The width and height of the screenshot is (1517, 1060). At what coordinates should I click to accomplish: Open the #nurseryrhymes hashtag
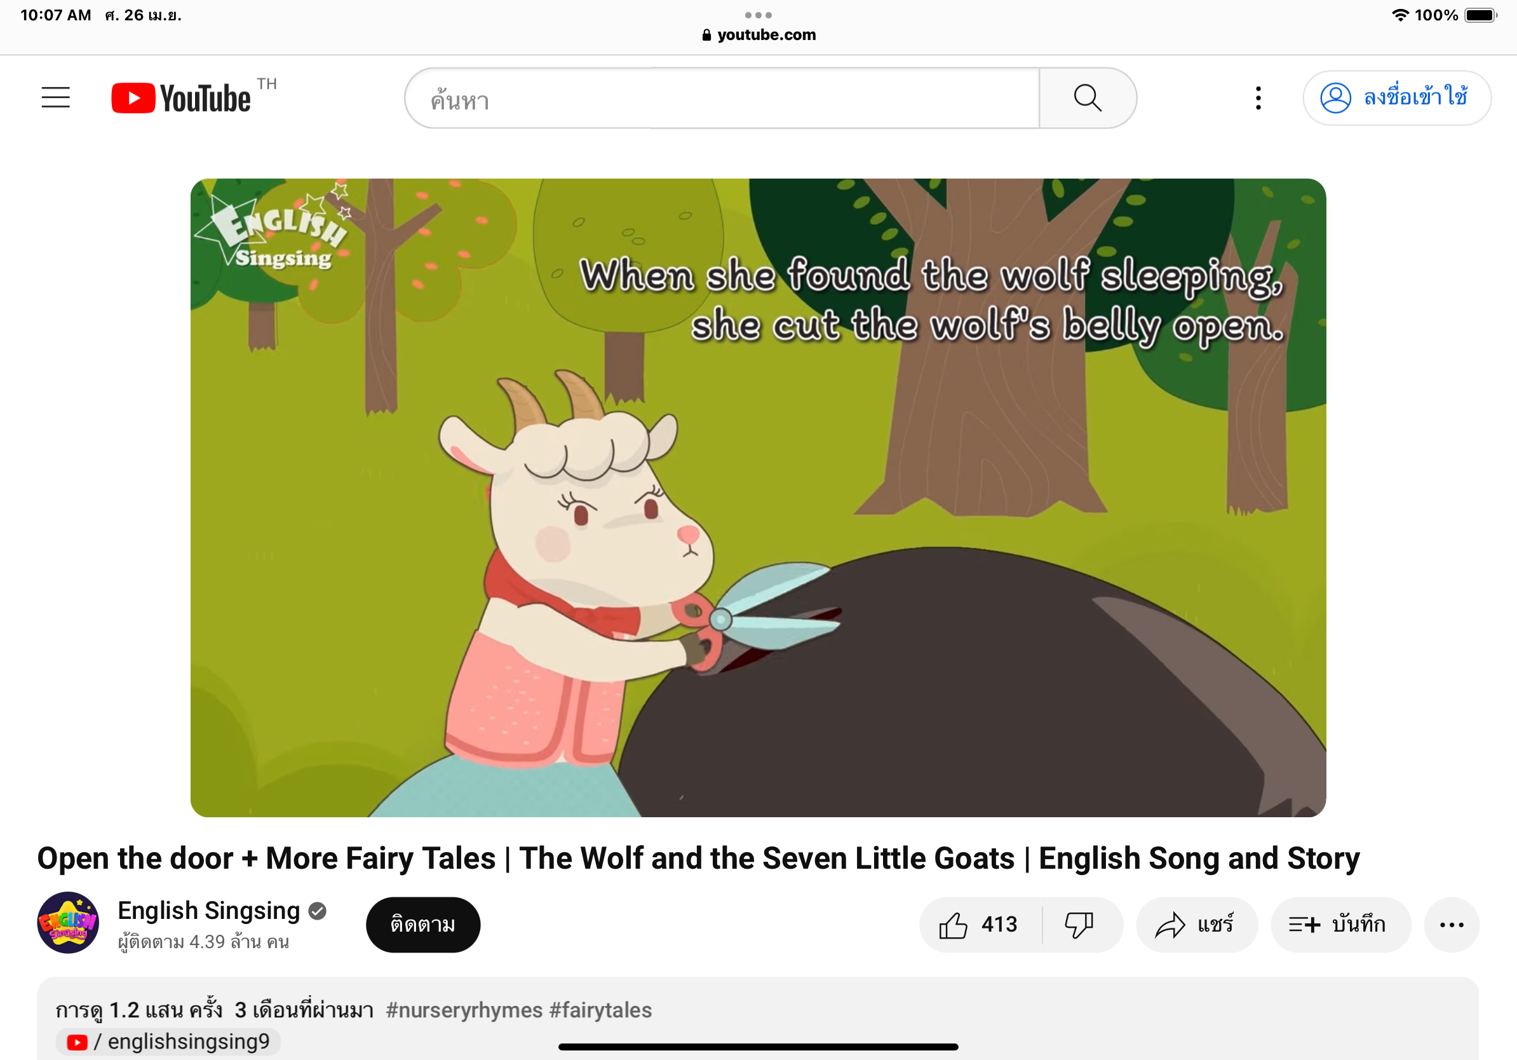click(x=464, y=1009)
